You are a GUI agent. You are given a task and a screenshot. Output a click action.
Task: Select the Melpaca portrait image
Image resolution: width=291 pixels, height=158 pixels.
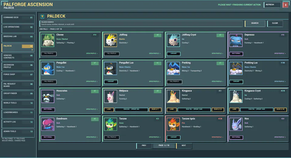[x=111, y=96]
